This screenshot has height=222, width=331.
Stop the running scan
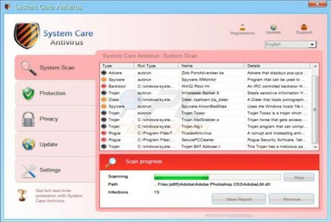(x=298, y=177)
